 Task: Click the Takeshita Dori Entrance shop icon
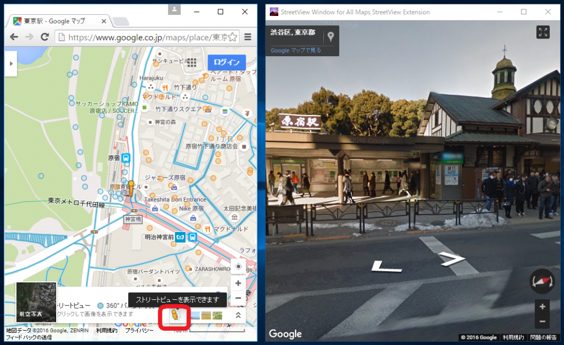point(155,208)
